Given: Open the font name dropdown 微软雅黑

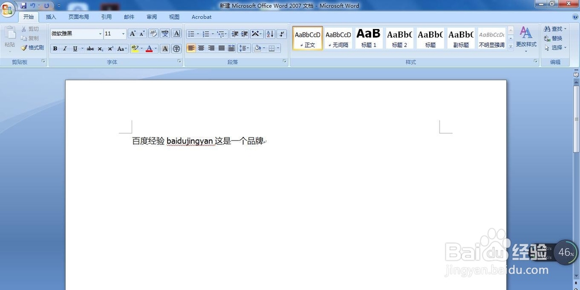Looking at the screenshot, I should (x=100, y=34).
